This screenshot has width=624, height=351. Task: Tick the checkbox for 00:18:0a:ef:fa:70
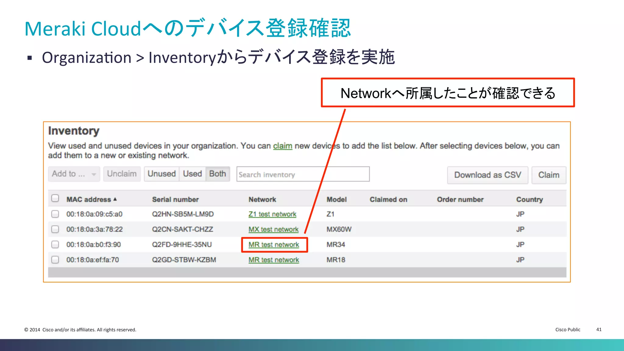click(55, 260)
